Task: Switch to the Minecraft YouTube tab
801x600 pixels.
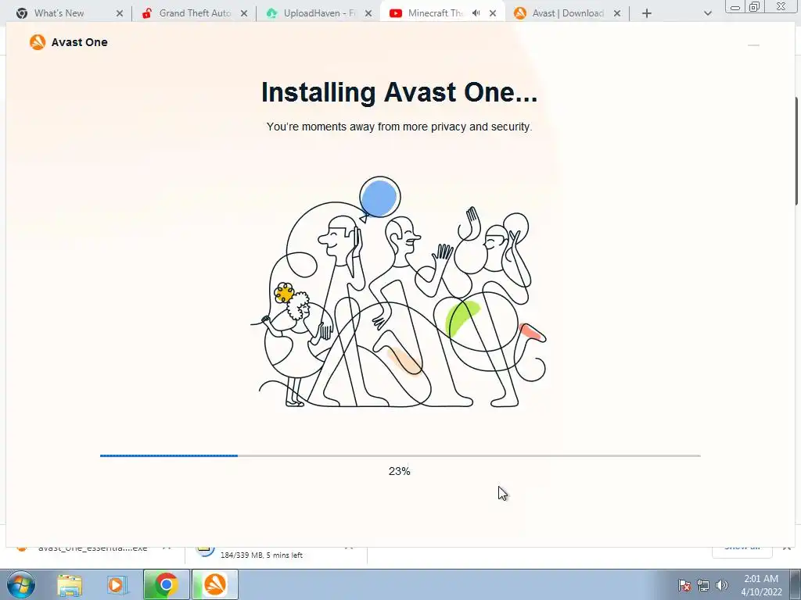Action: pyautogui.click(x=443, y=13)
